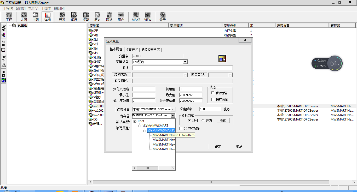Viewport: 357px width, 192px height.
Task: Click the MAKE toolbar icon
Action: click(x=136, y=17)
